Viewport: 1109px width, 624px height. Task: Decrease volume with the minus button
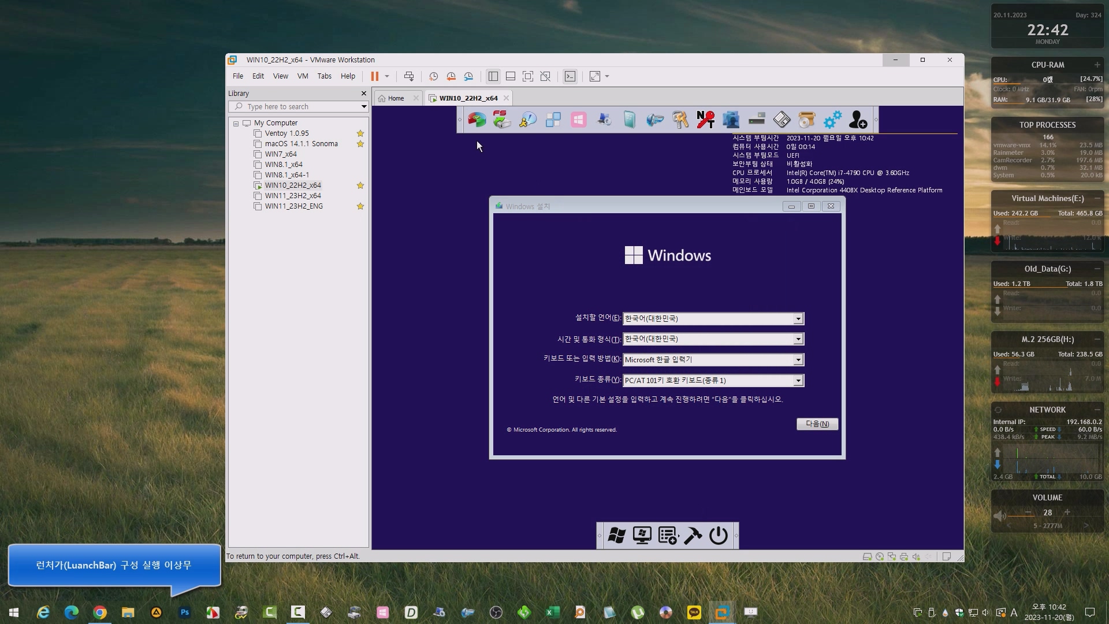pos(1028,512)
